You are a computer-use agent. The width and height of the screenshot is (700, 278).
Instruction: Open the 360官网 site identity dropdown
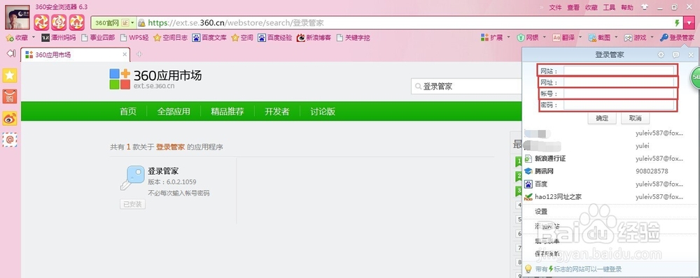[114, 23]
